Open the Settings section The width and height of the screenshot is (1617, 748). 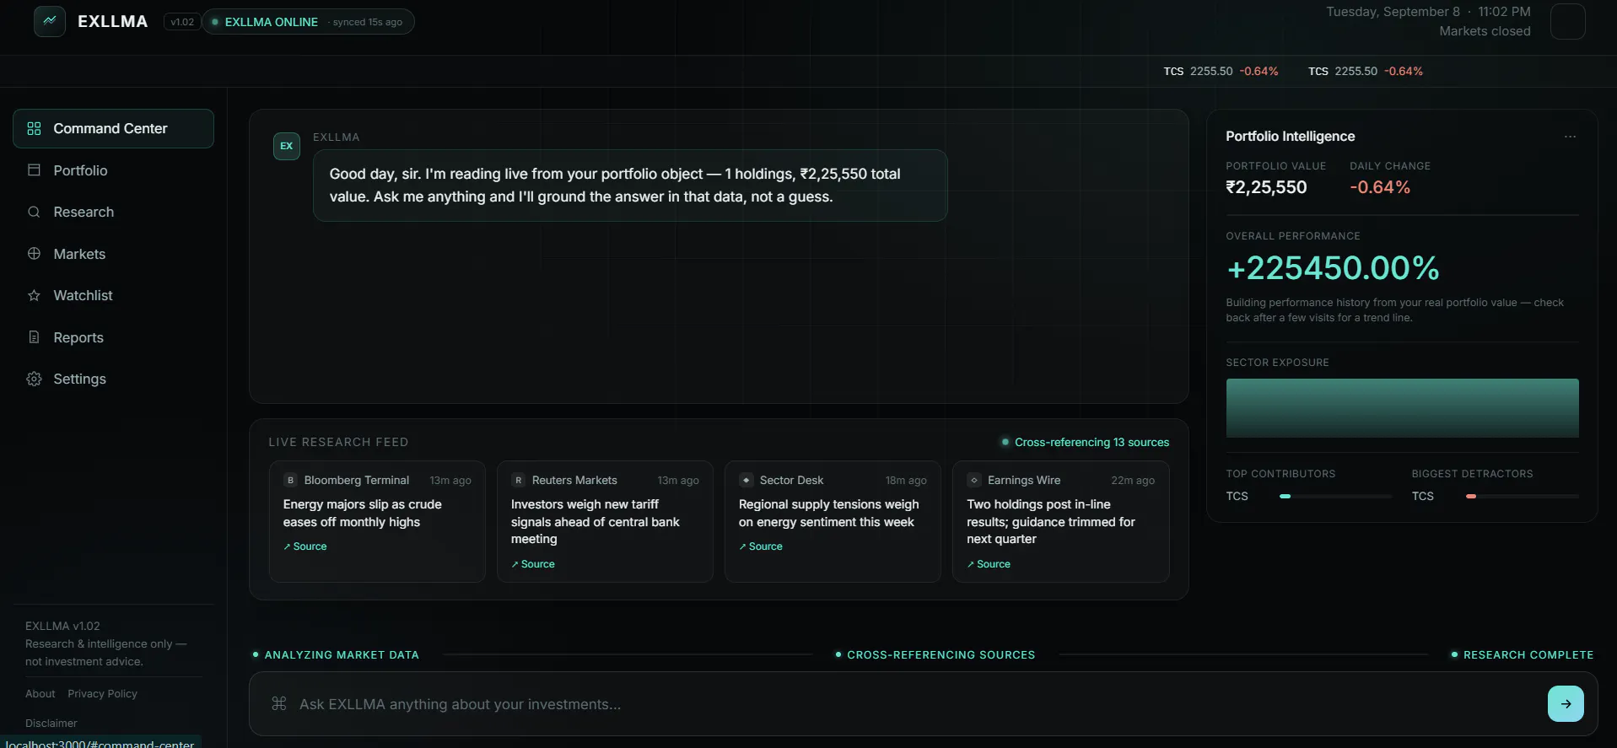point(113,379)
